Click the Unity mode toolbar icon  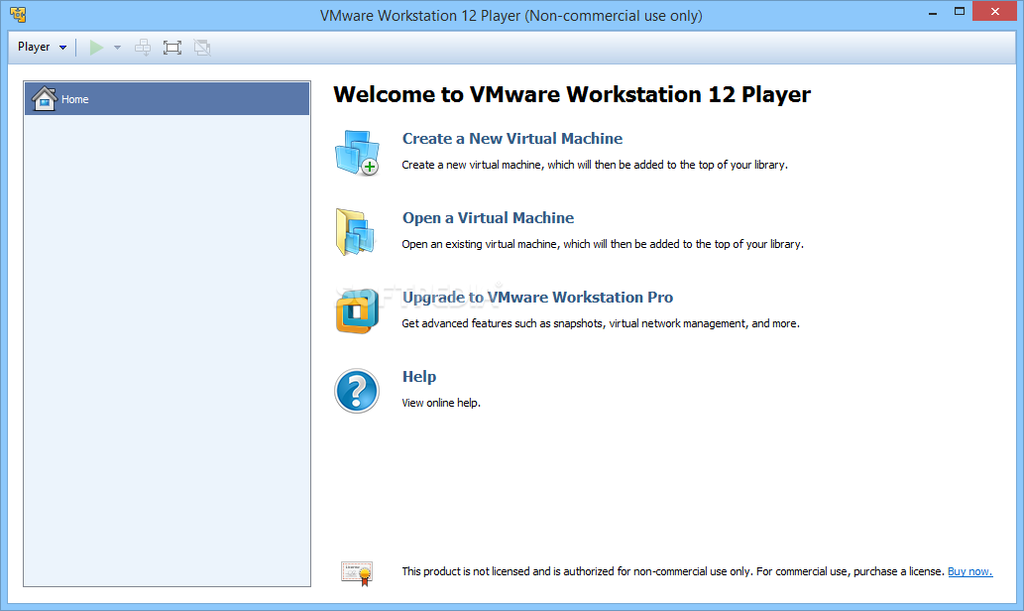202,47
